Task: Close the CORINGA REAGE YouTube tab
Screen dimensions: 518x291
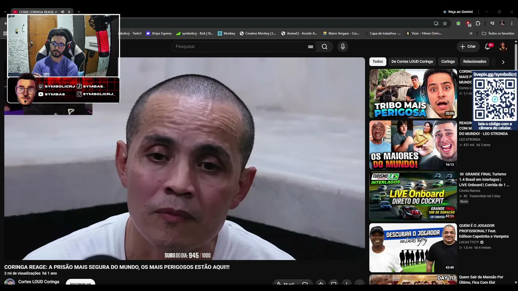Action: tap(69, 12)
